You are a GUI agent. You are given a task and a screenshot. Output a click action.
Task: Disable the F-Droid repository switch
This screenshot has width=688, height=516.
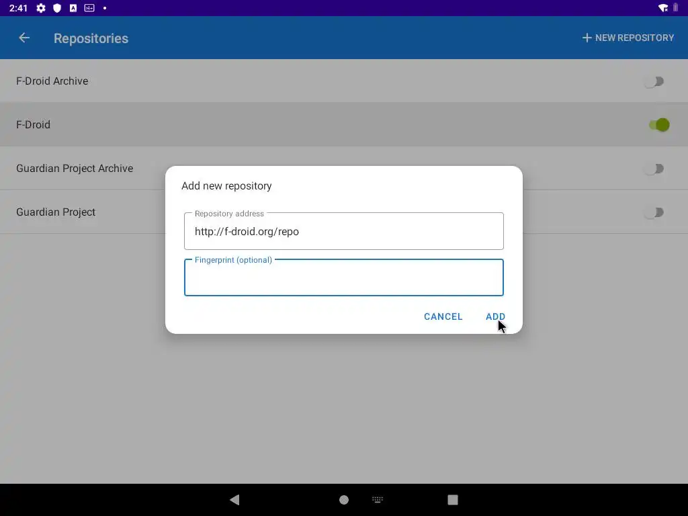pyautogui.click(x=659, y=124)
